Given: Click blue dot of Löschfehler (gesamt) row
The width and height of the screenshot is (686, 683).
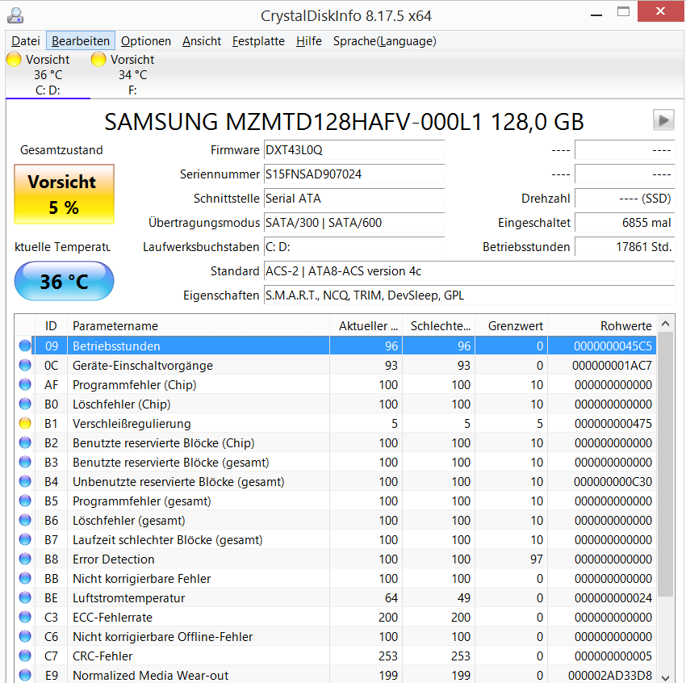Looking at the screenshot, I should [25, 520].
